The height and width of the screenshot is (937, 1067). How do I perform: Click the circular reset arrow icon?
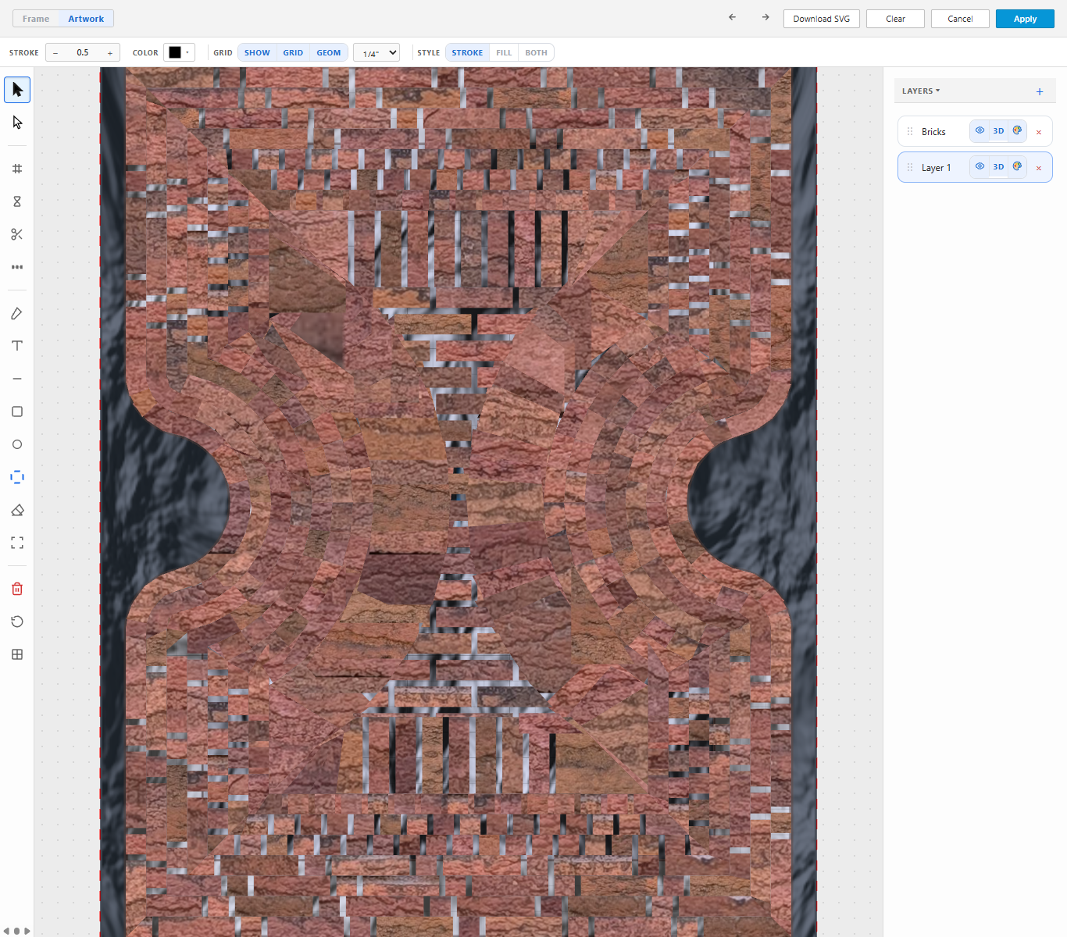(x=17, y=622)
